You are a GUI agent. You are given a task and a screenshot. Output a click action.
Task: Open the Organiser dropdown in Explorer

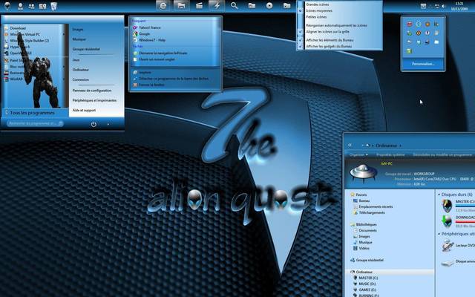pyautogui.click(x=358, y=154)
